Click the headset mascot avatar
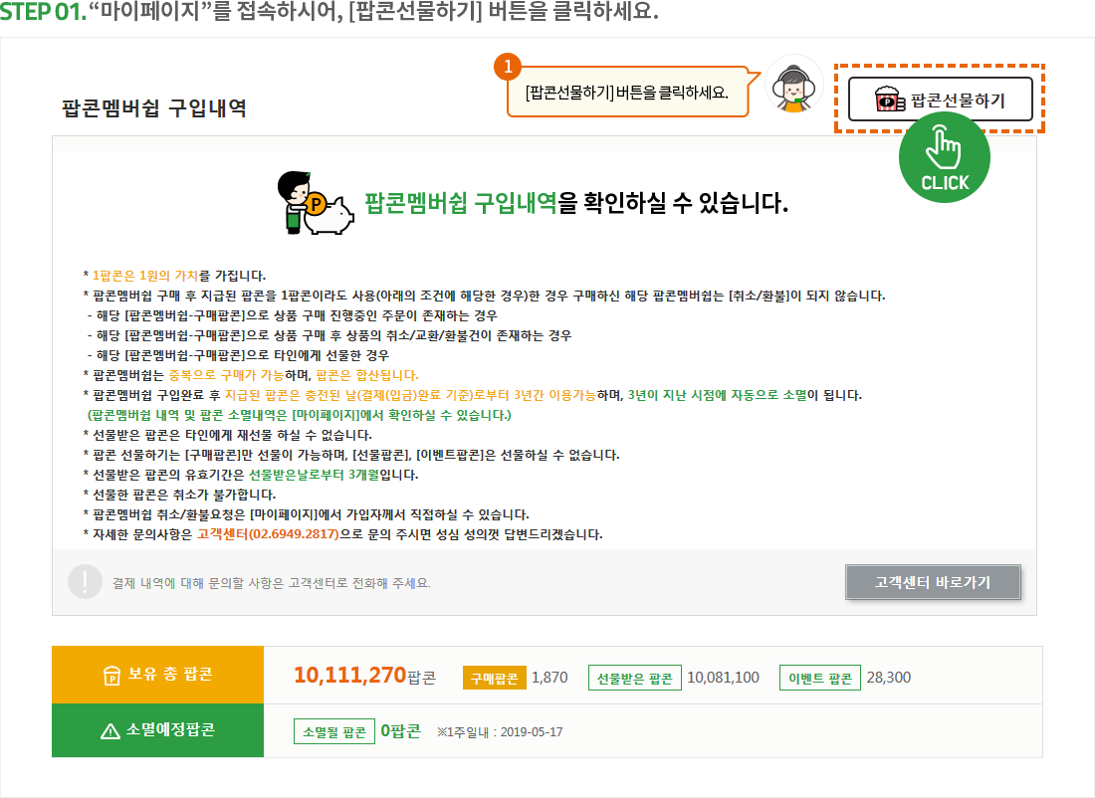Viewport: 1095px width, 798px height. coord(792,87)
